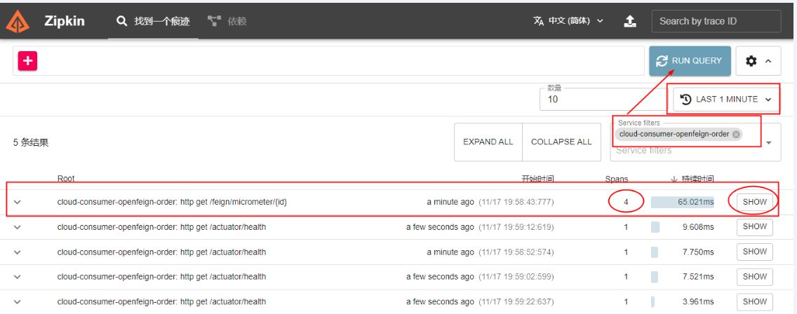Open query settings gear icon
This screenshot has height=314, width=797.
point(751,61)
